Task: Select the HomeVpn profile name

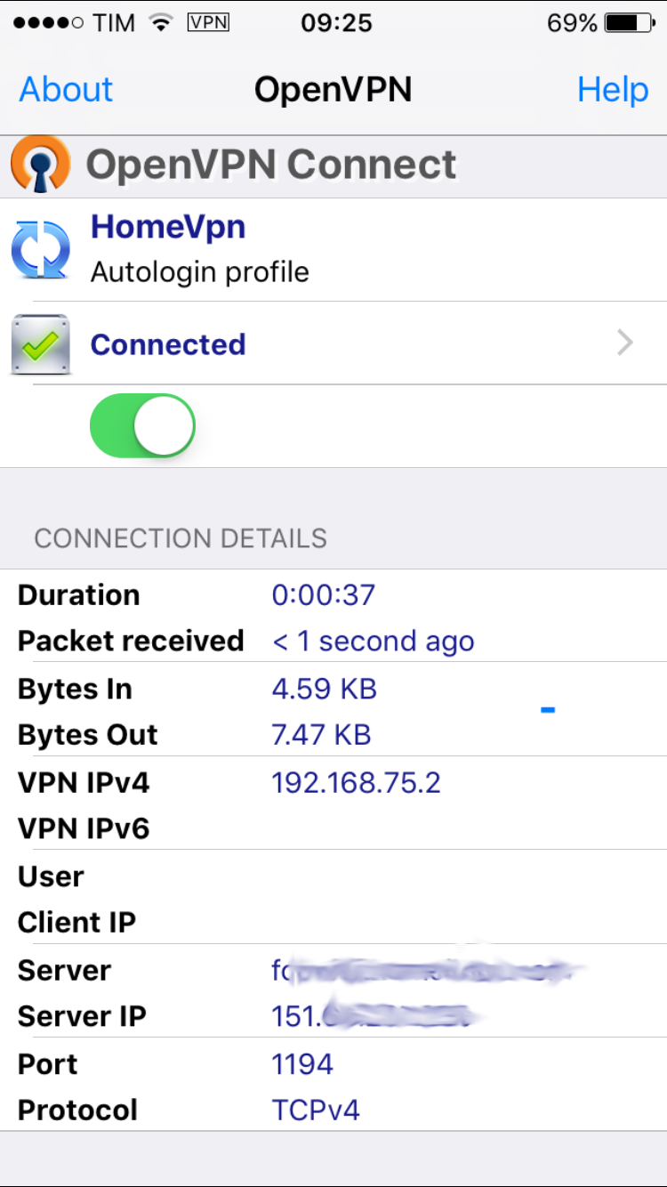Action: [x=168, y=228]
